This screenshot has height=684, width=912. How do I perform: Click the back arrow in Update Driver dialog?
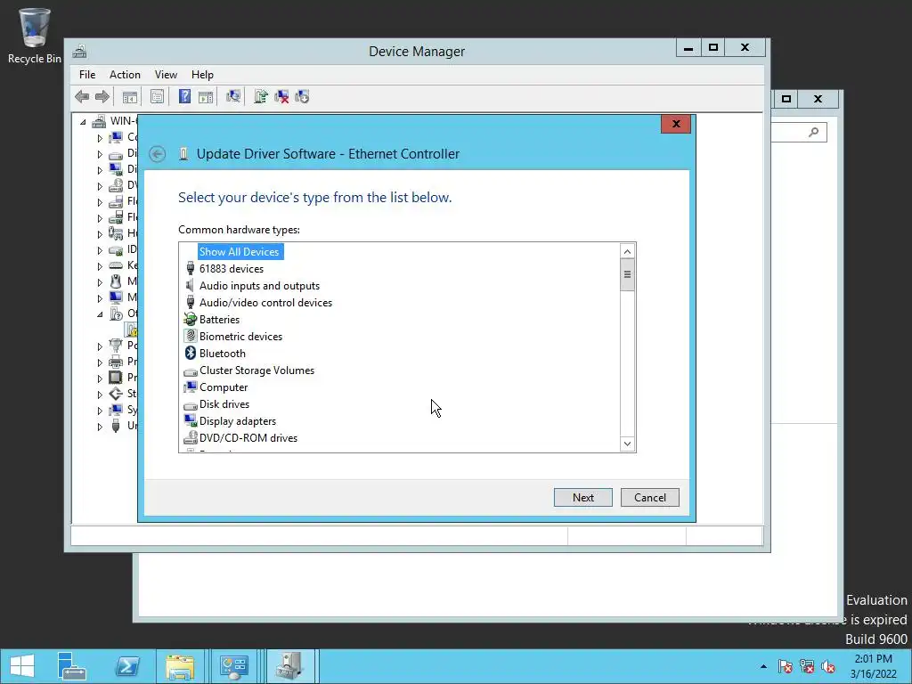click(157, 154)
